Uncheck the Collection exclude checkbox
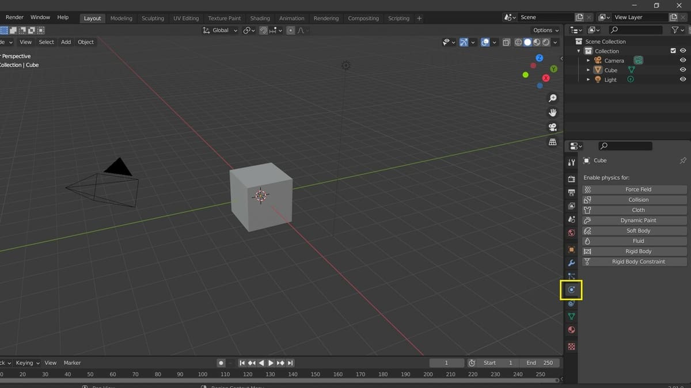The height and width of the screenshot is (388, 691). (x=673, y=51)
